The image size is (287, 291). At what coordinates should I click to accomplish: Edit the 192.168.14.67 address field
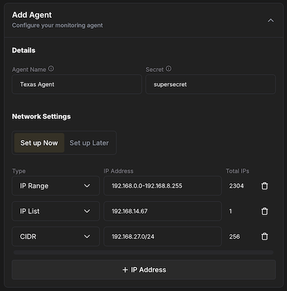tap(163, 211)
